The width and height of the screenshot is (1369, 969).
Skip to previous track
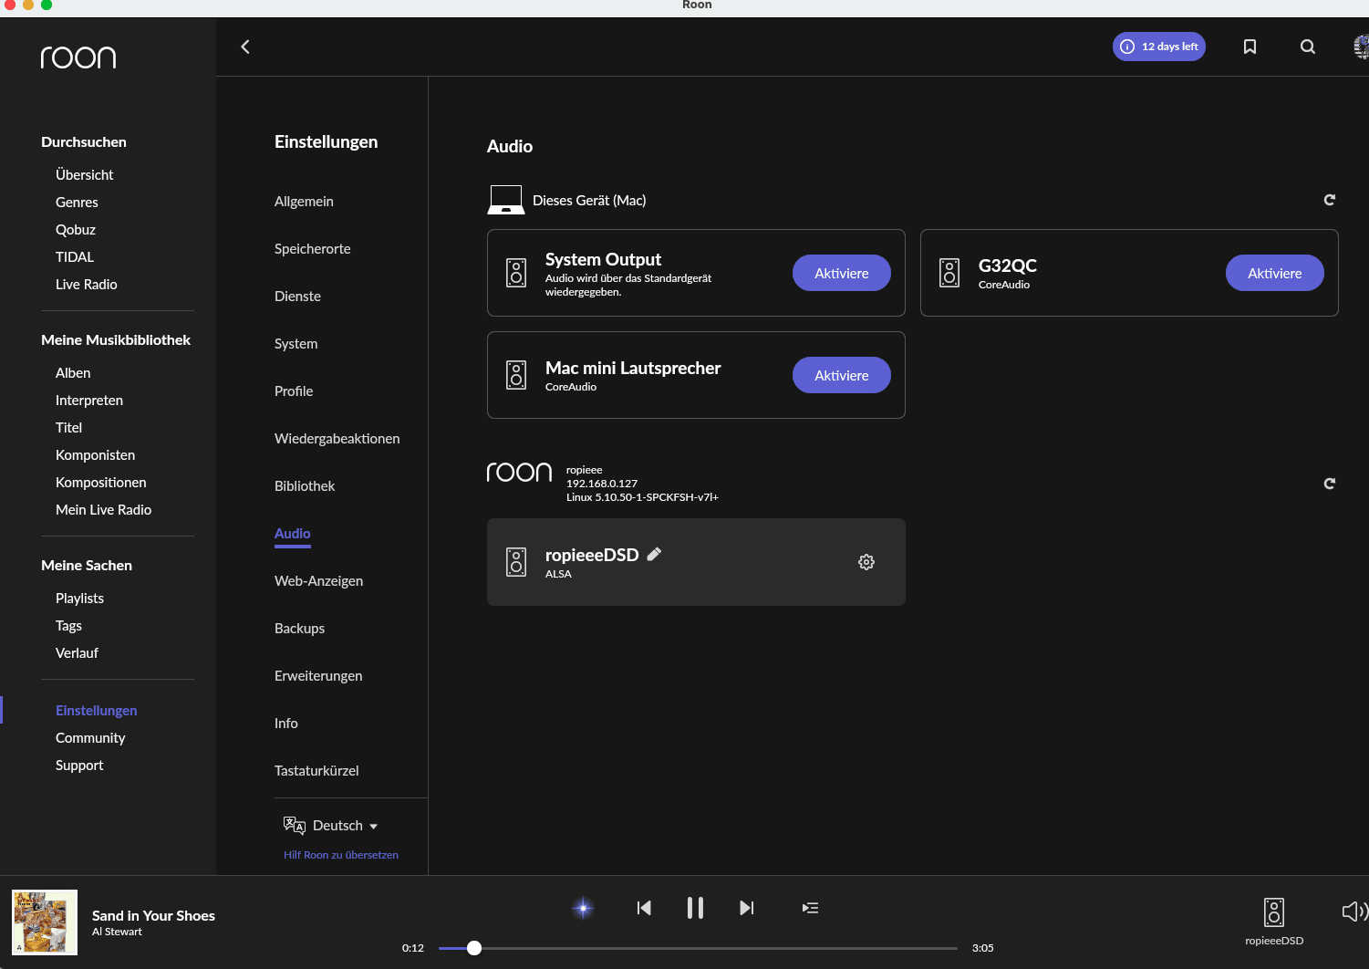coord(644,908)
